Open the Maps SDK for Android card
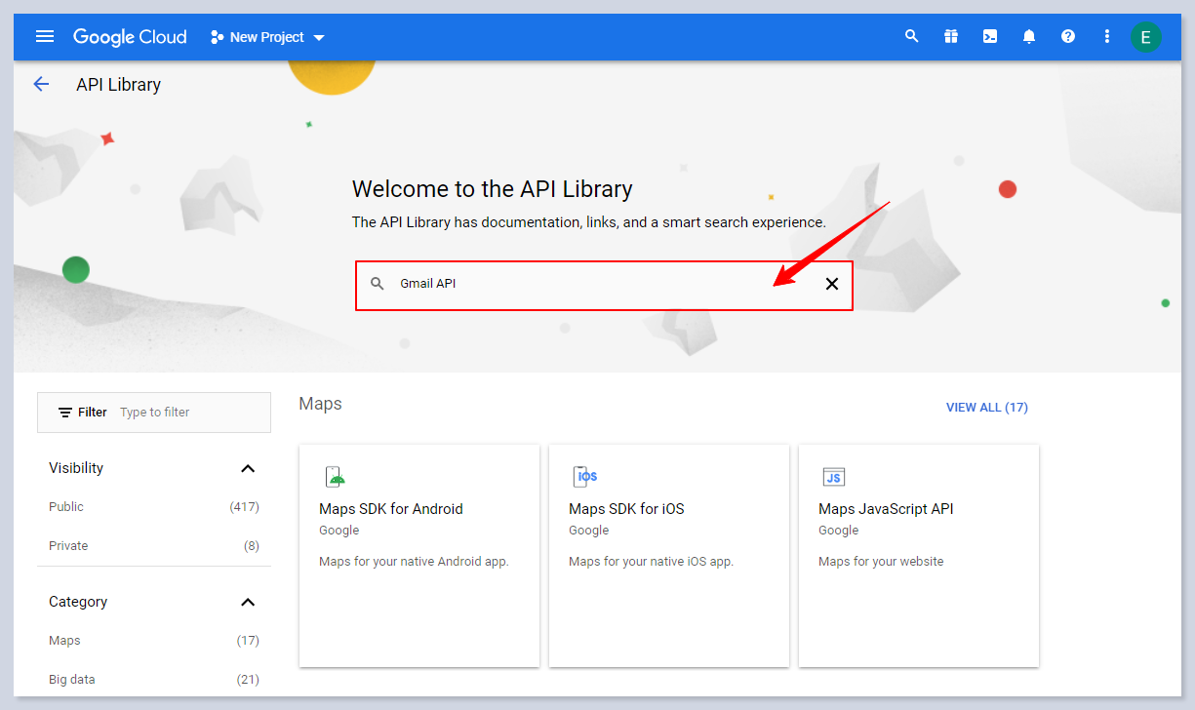The image size is (1195, 710). [419, 556]
